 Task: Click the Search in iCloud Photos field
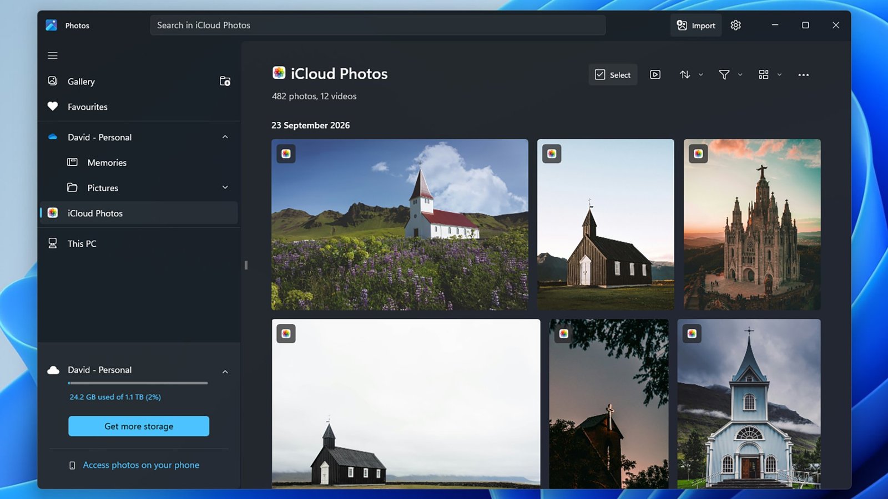pos(377,25)
